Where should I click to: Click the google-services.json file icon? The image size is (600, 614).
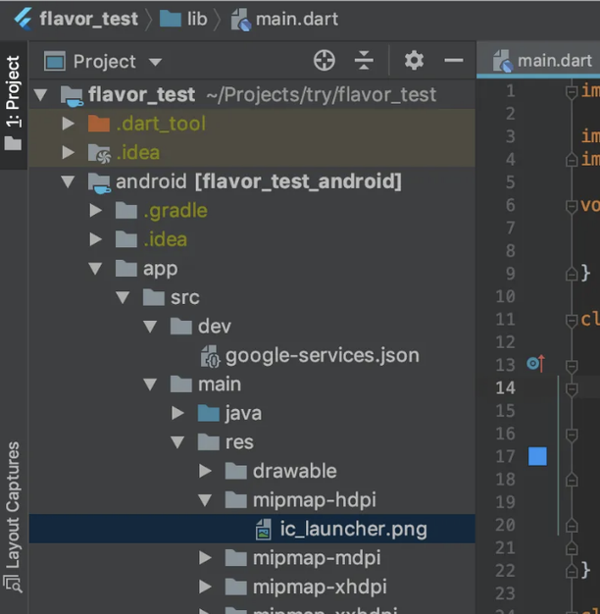[210, 356]
